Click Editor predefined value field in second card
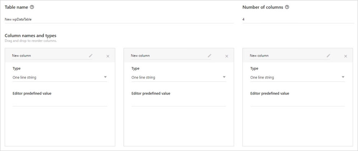 pyautogui.click(x=179, y=102)
